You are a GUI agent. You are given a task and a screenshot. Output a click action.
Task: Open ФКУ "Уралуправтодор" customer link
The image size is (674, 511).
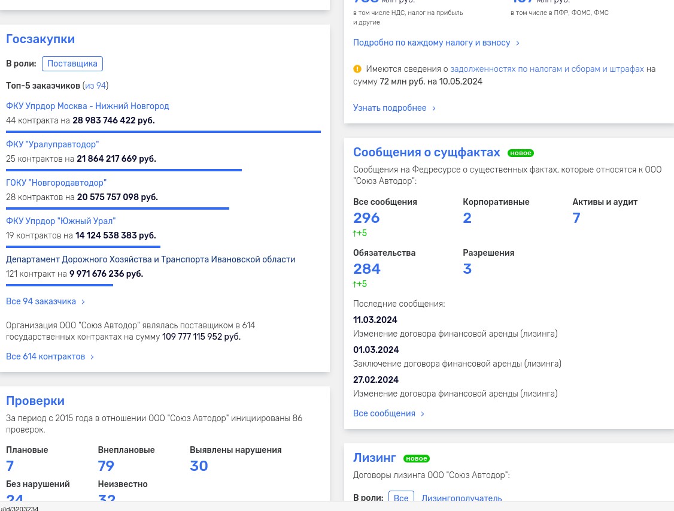[53, 144]
